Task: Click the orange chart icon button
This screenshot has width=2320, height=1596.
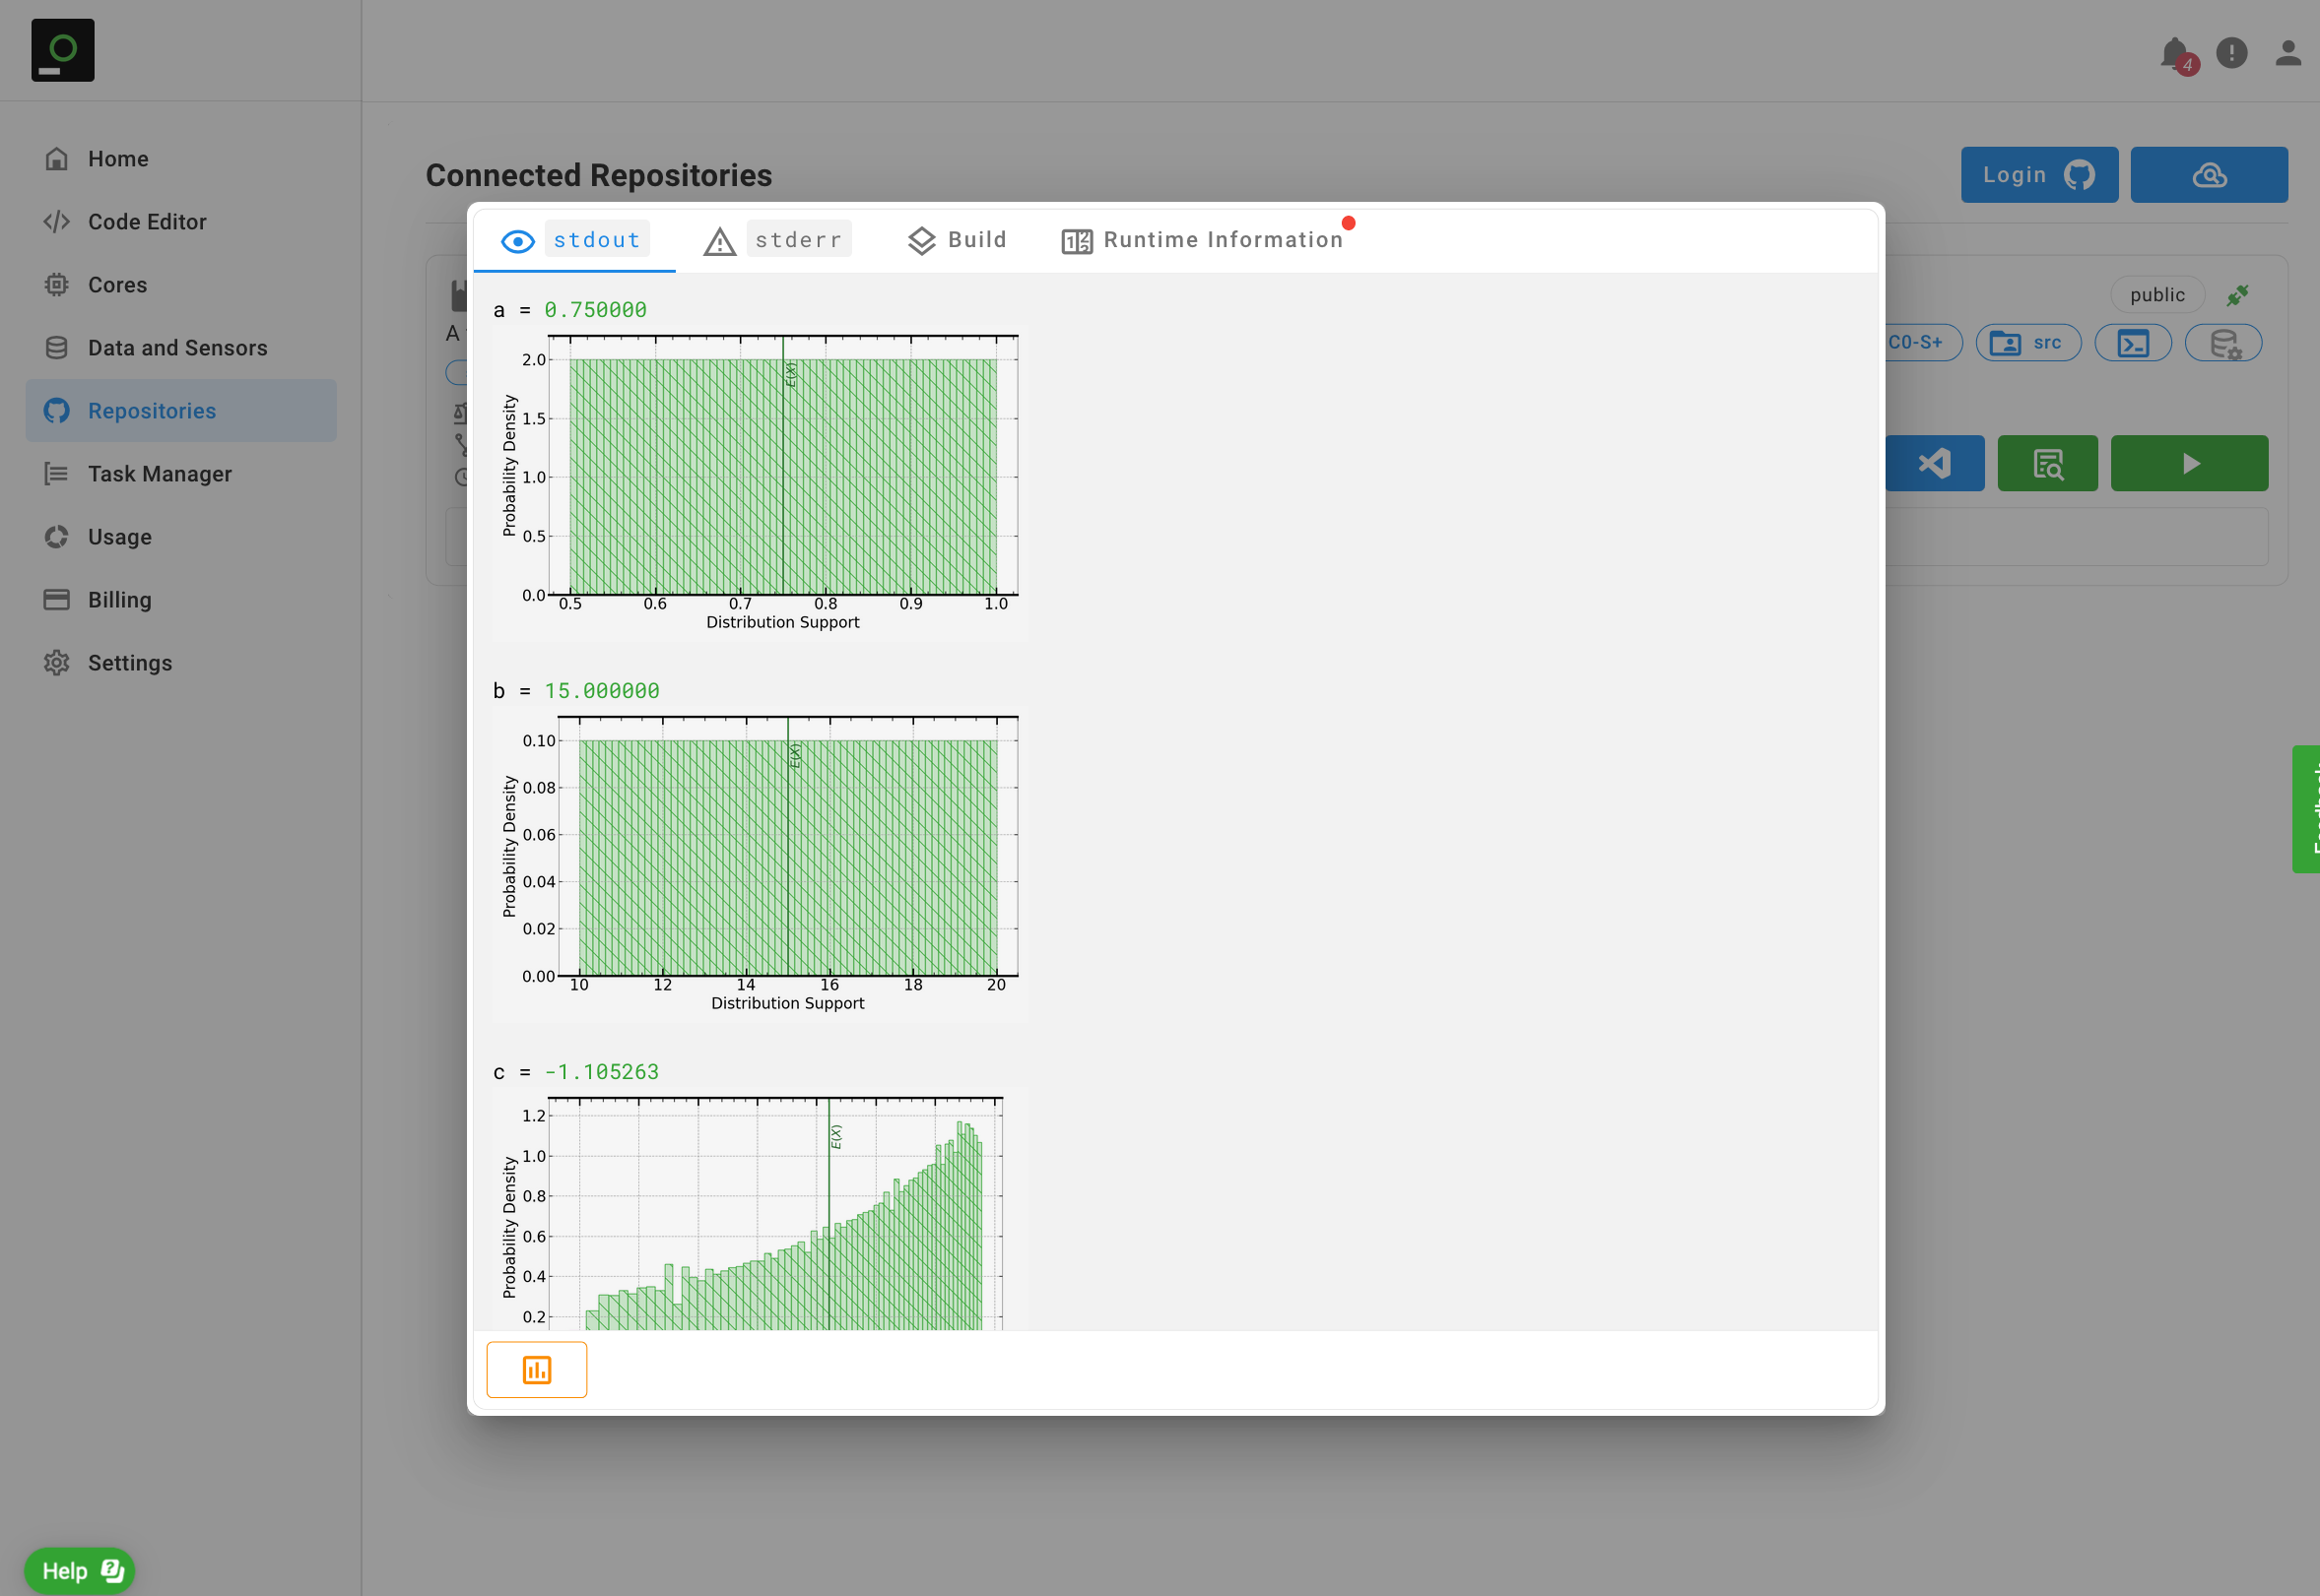Action: (536, 1369)
